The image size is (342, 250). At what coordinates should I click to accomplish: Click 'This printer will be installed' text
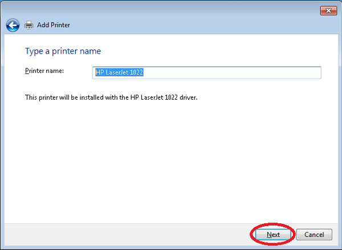[63, 97]
